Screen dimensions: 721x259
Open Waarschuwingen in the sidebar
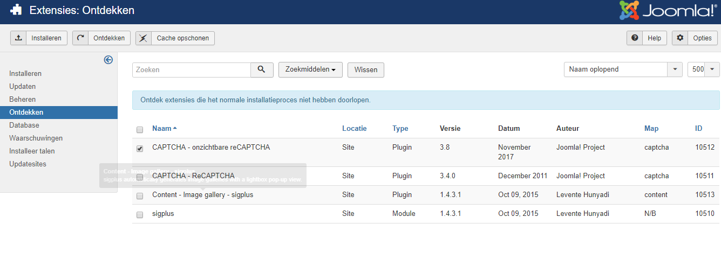coord(36,138)
